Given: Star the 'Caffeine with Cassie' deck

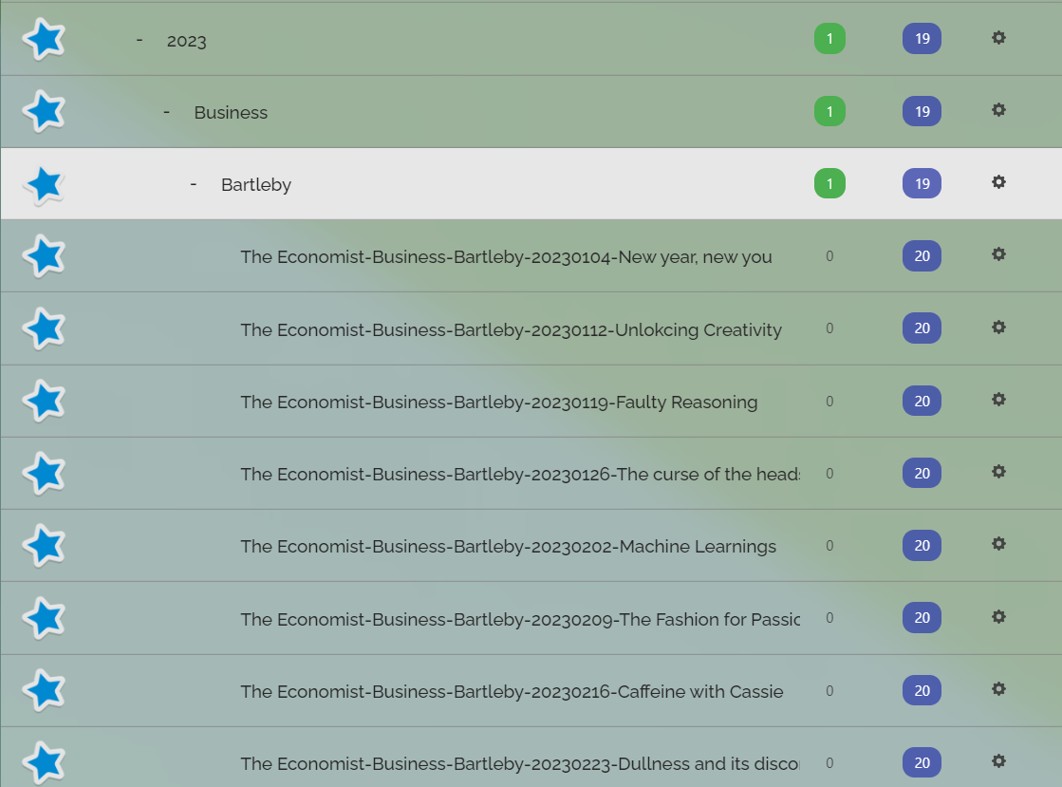Looking at the screenshot, I should pyautogui.click(x=44, y=690).
